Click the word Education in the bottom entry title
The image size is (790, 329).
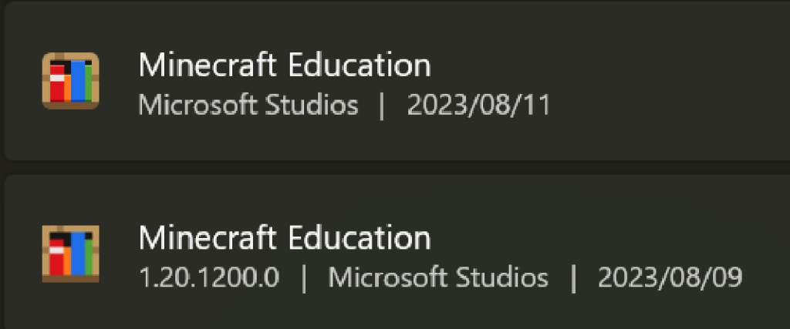click(359, 238)
